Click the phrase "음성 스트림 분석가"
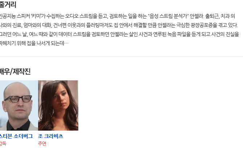Screen dimensions: 243x148 (x=168, y=16)
